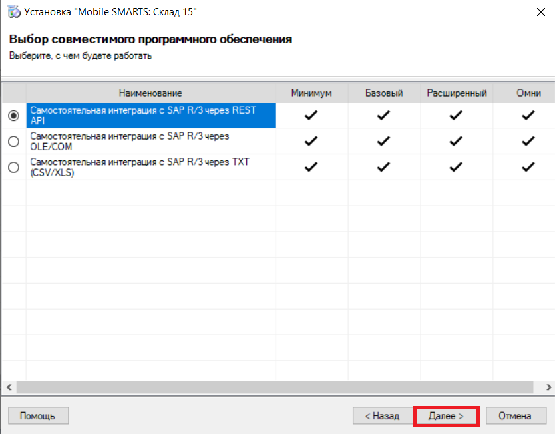Click the Омни checkmark in the REST API row
Viewport: 555px width, 434px height.
pyautogui.click(x=528, y=115)
